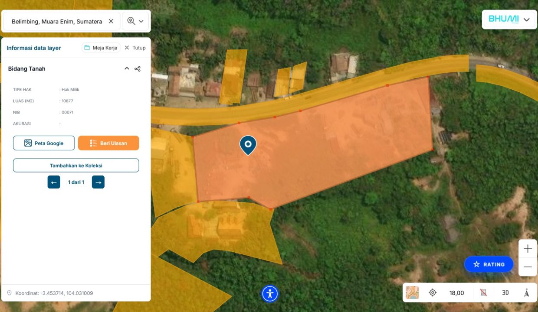Open the search type dropdown
The height and width of the screenshot is (312, 538).
click(136, 21)
